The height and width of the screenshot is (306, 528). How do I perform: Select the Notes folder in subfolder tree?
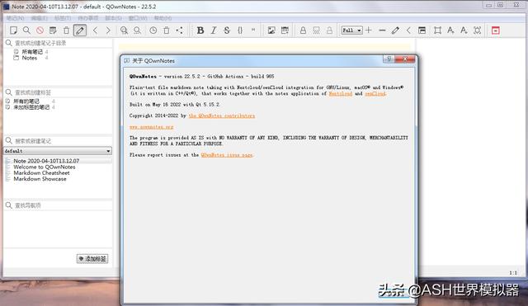coord(30,58)
